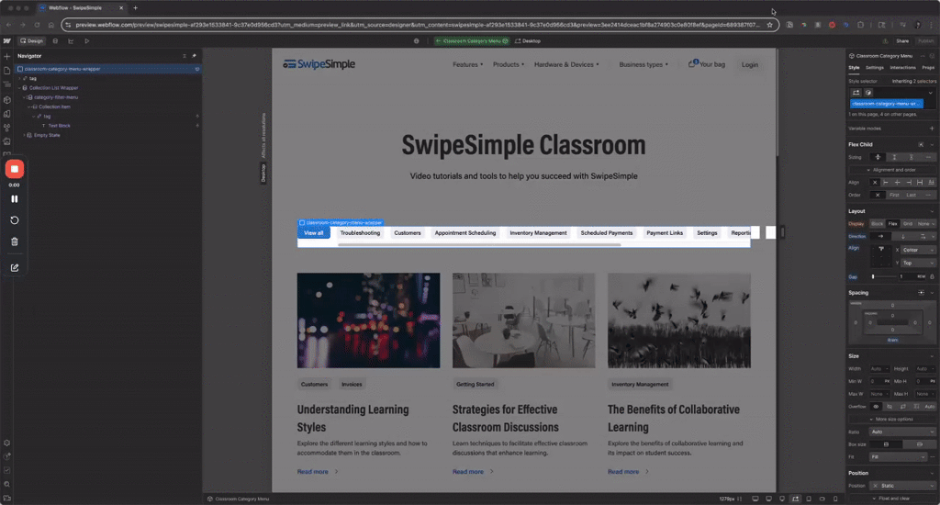Viewport: 940px width, 505px height.
Task: Open the Assets image panel icon
Action: pyautogui.click(x=7, y=141)
